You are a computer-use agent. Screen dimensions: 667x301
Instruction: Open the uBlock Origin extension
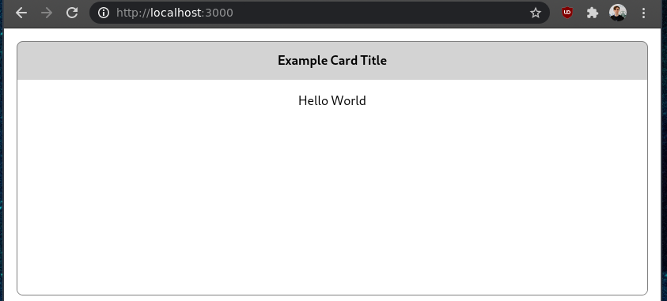click(x=567, y=13)
